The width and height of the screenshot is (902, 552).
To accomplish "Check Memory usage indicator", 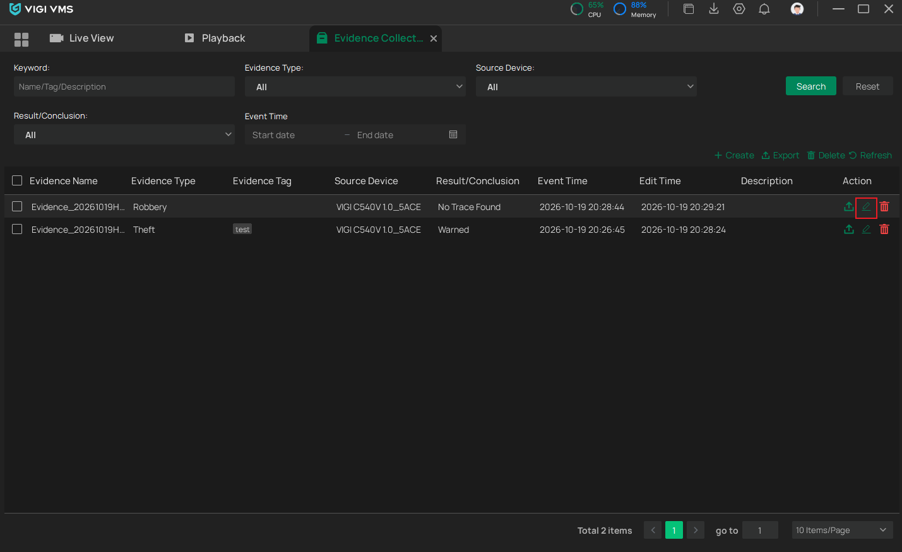I will click(635, 9).
